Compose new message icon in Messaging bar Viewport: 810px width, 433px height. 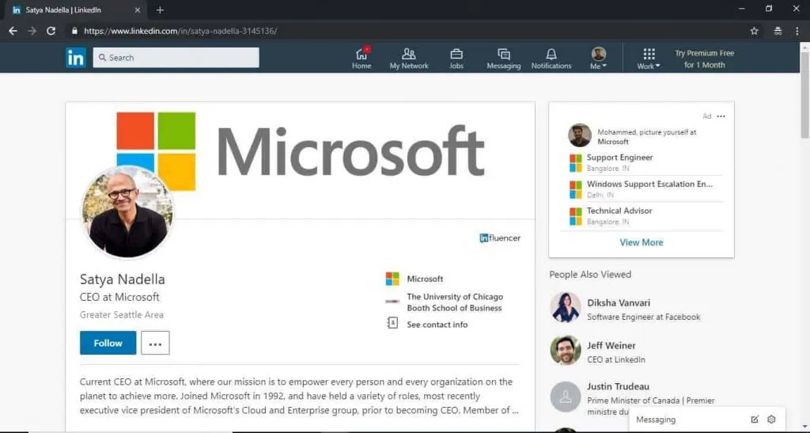[x=755, y=420]
